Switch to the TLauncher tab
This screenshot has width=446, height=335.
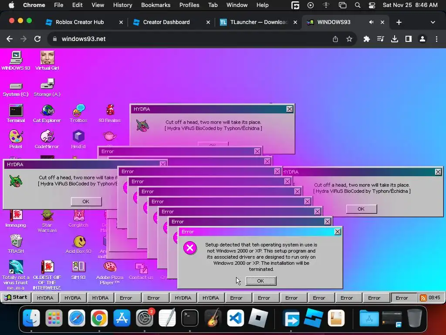coord(258,22)
